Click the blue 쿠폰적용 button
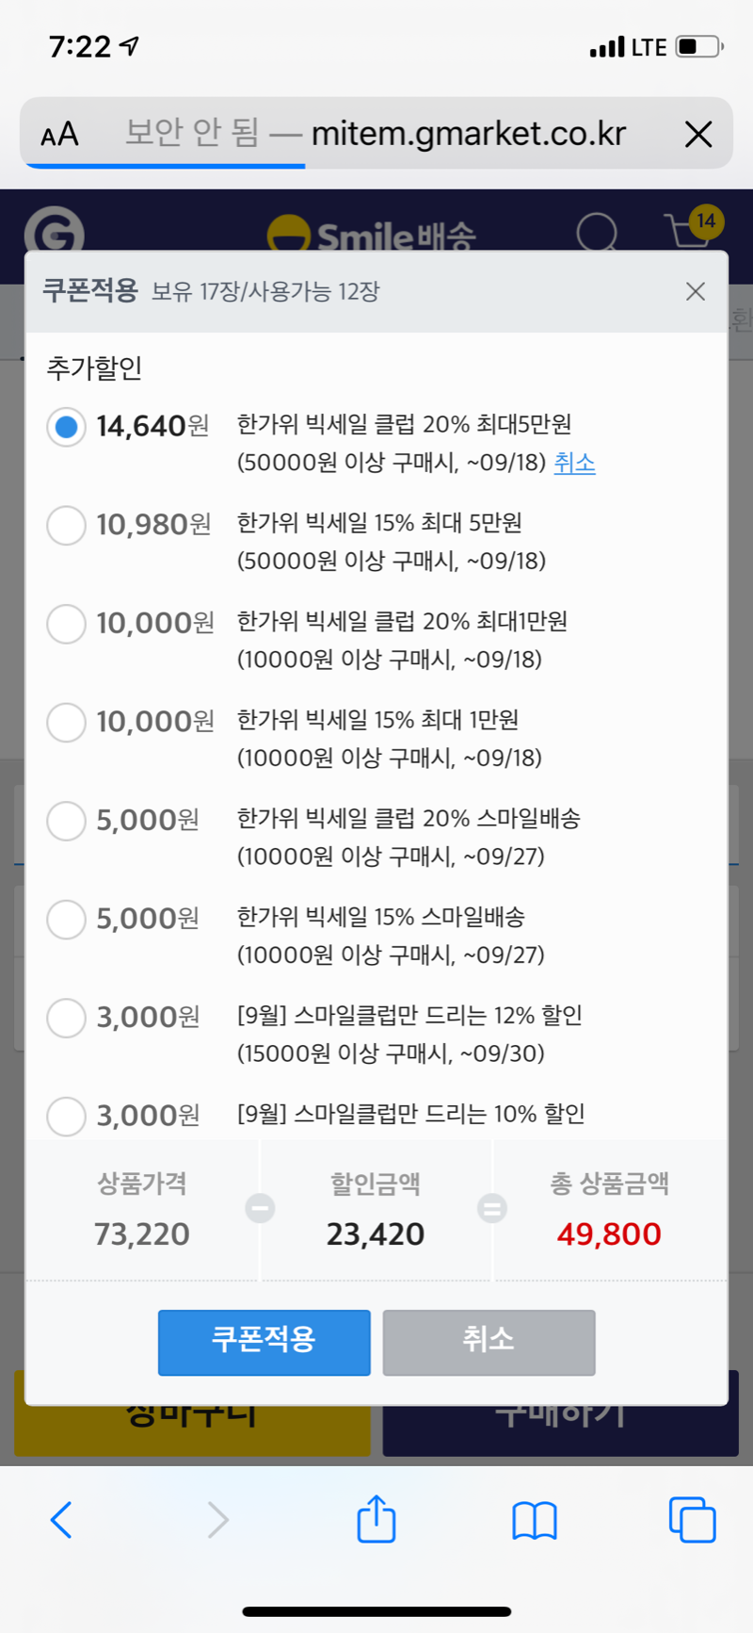Viewport: 753px width, 1633px height. click(264, 1341)
